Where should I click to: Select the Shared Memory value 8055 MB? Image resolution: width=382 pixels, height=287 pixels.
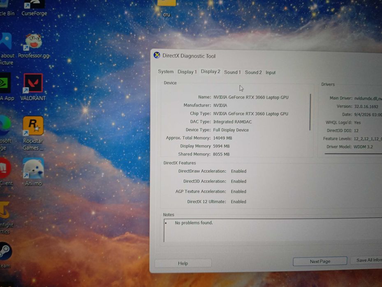point(221,154)
